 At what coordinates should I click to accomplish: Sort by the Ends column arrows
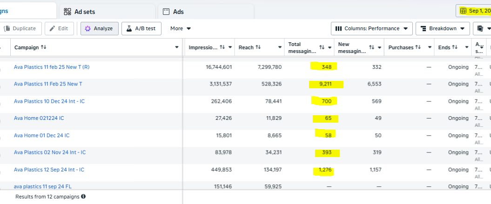pyautogui.click(x=455, y=47)
